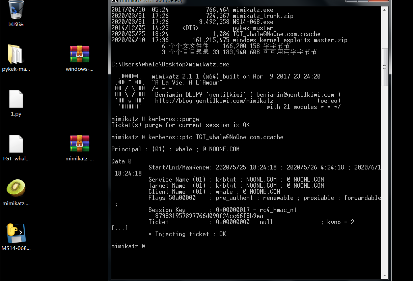This screenshot has height=281, width=413.
Task: Click the benjamin@gentilkiwi.com email text
Action: (295, 95)
